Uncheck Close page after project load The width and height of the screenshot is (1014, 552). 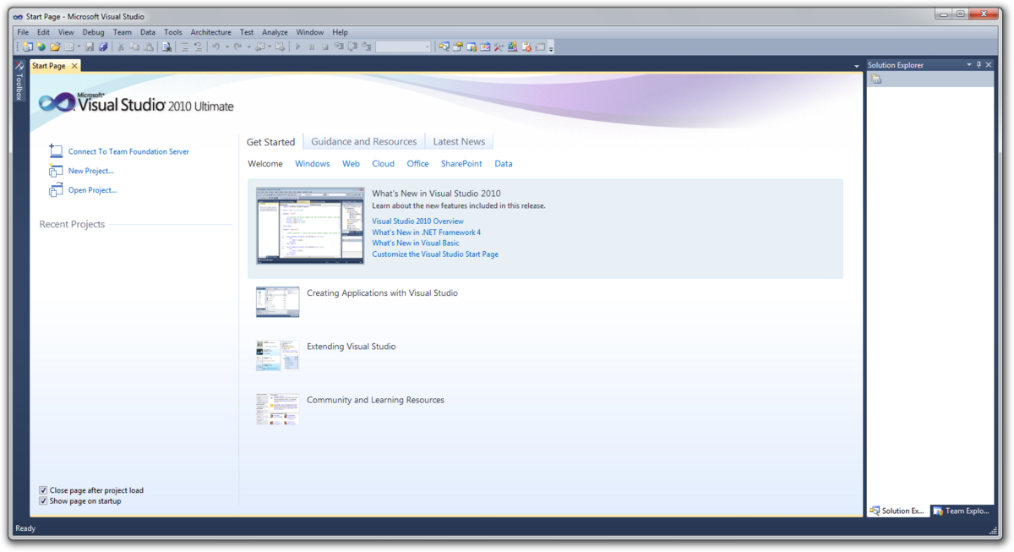point(42,490)
